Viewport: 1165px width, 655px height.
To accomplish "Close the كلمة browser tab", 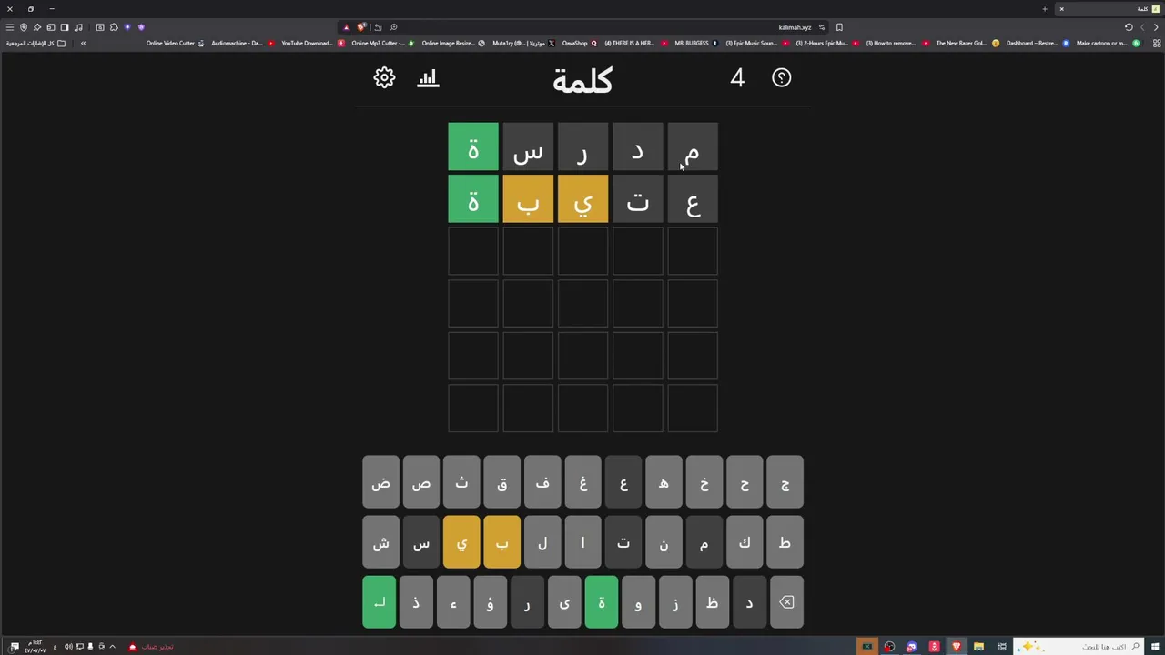I will (x=1061, y=9).
